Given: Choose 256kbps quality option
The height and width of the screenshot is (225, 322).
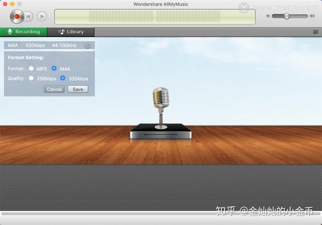Looking at the screenshot, I should pyautogui.click(x=31, y=78).
